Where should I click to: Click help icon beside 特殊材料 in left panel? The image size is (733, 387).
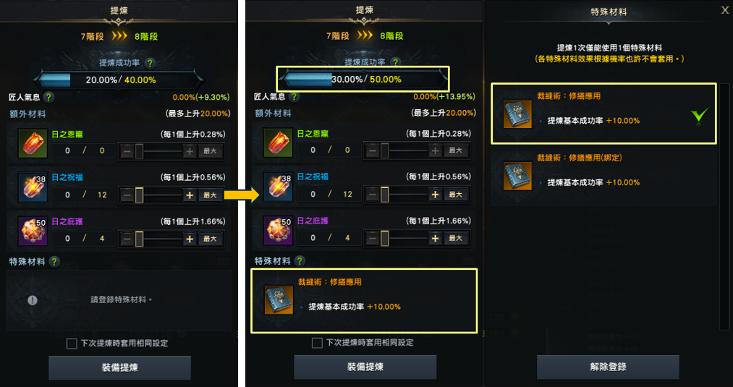pos(55,261)
